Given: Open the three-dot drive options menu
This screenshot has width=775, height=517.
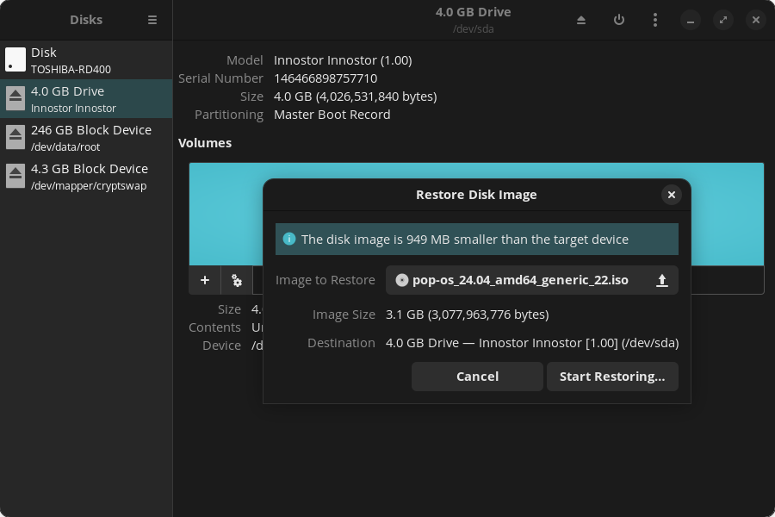Looking at the screenshot, I should pyautogui.click(x=655, y=19).
